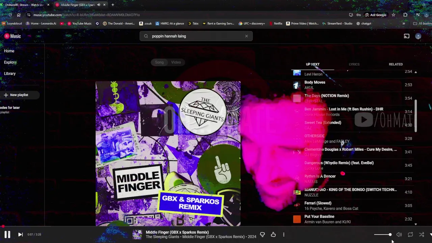The width and height of the screenshot is (432, 243).
Task: Click the small album thumbnail in player bar
Action: click(x=137, y=235)
